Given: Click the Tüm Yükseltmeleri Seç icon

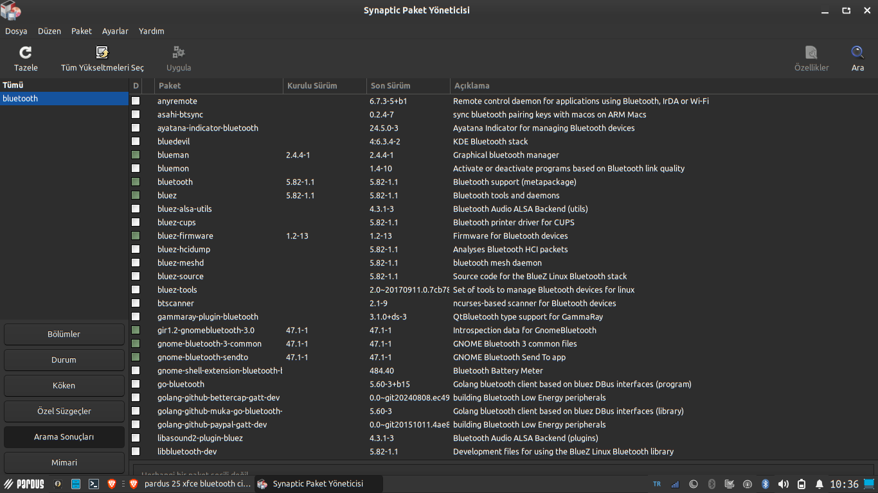Looking at the screenshot, I should tap(102, 53).
